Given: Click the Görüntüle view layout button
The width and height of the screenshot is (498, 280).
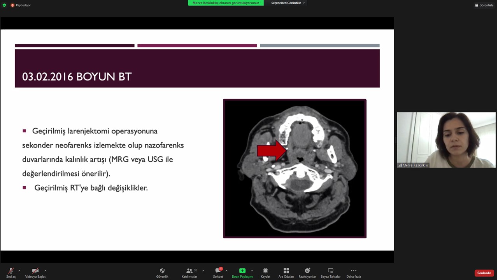Looking at the screenshot, I should pos(484,5).
